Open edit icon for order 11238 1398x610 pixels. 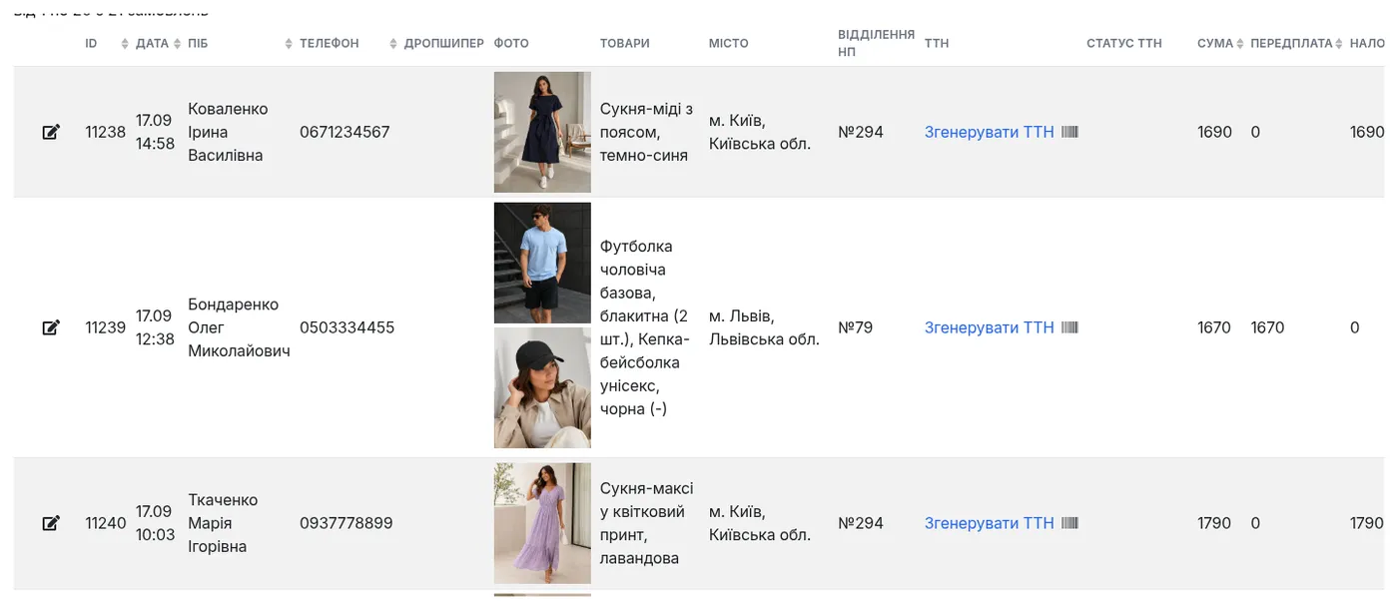51,132
